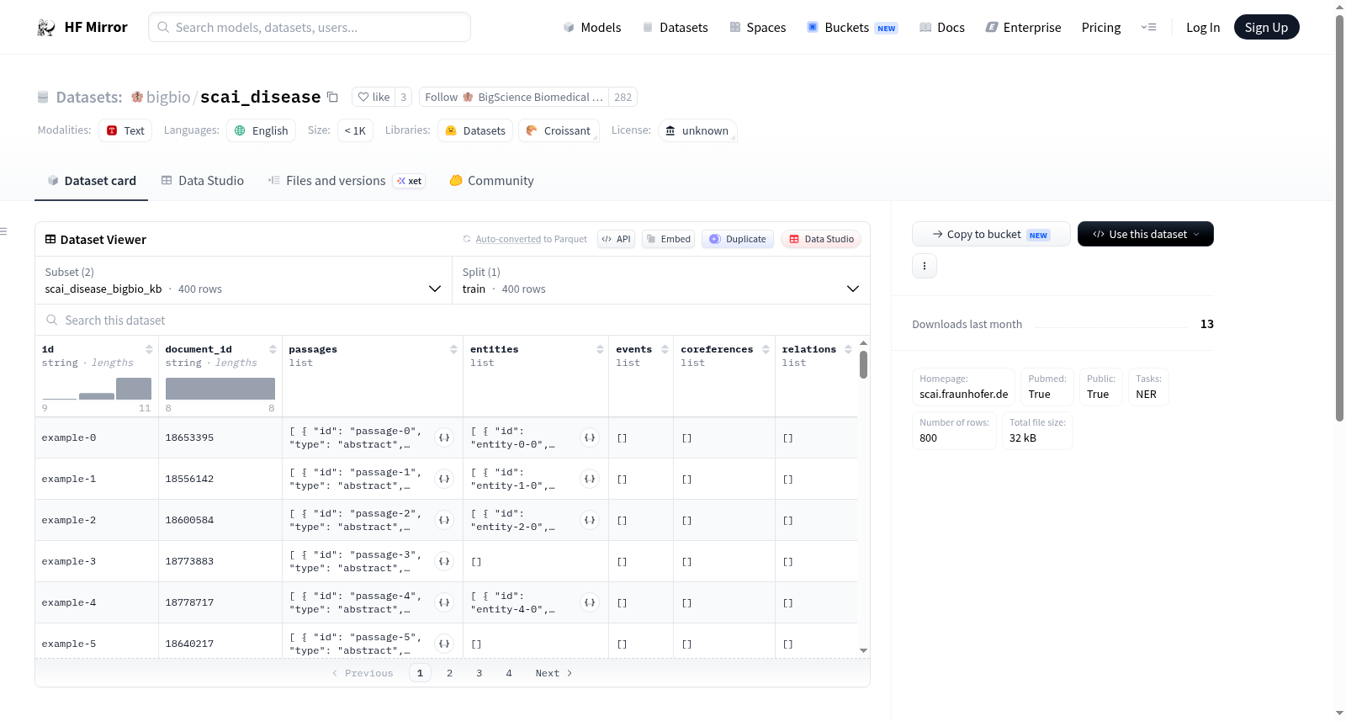The height and width of the screenshot is (721, 1346).
Task: Toggle the left sidebar handle
Action: point(3,231)
